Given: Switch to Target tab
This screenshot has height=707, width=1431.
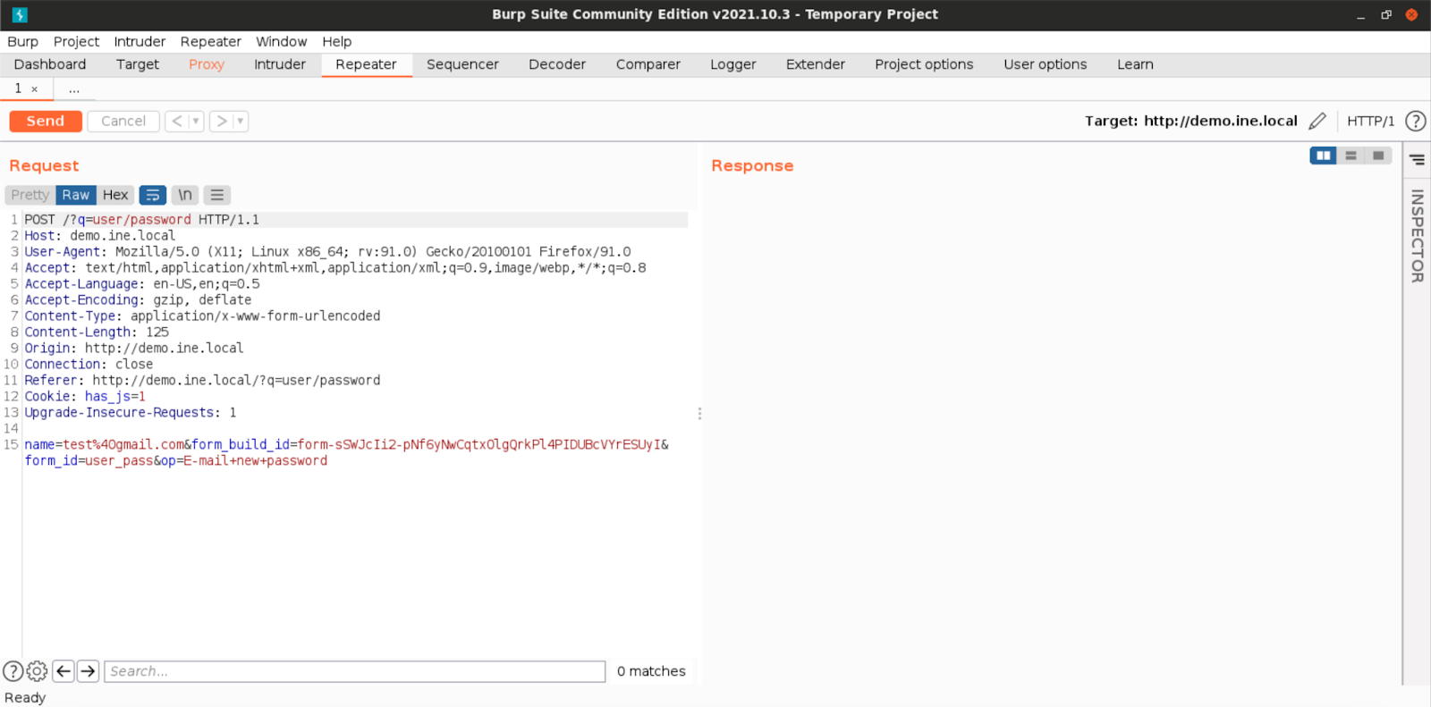Looking at the screenshot, I should (x=138, y=64).
